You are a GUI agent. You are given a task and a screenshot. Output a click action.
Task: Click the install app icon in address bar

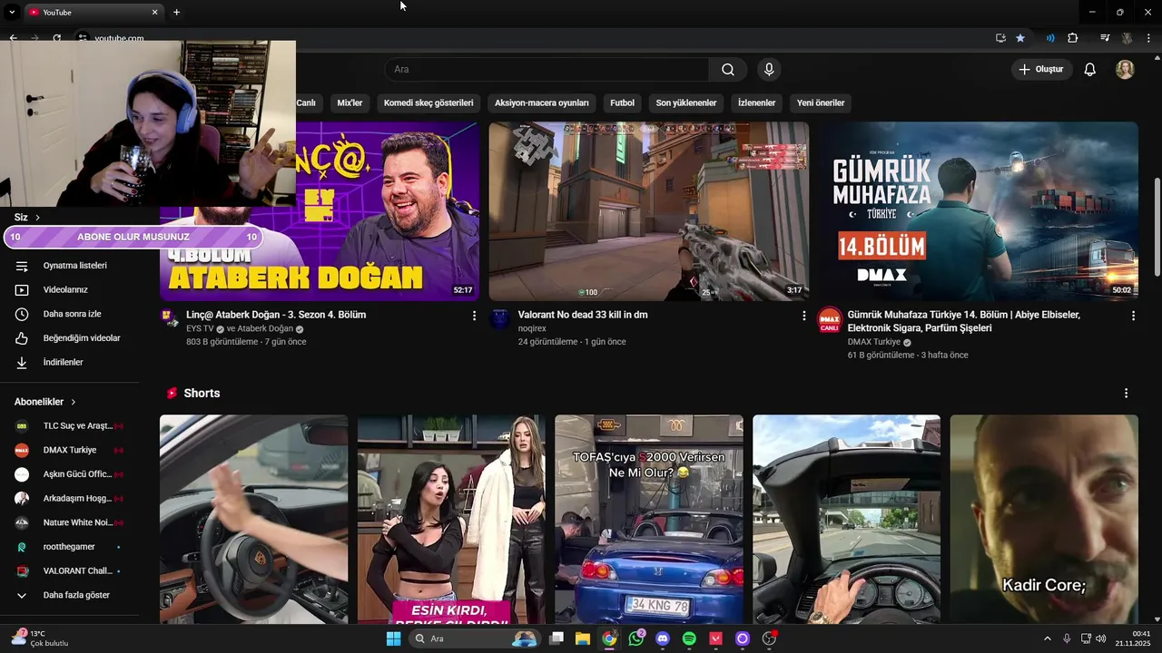pyautogui.click(x=1000, y=38)
